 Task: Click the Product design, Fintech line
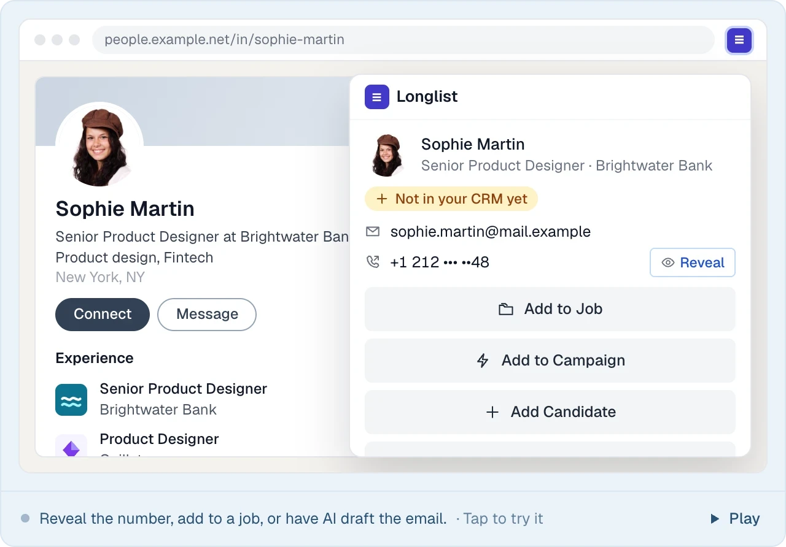coord(134,258)
